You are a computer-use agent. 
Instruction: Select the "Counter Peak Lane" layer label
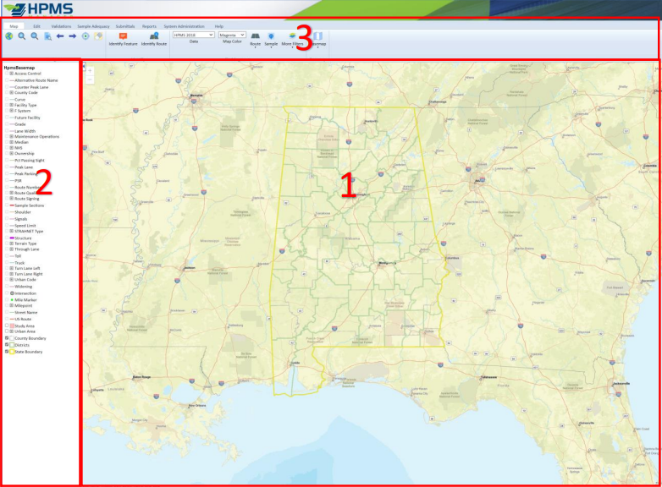(31, 87)
